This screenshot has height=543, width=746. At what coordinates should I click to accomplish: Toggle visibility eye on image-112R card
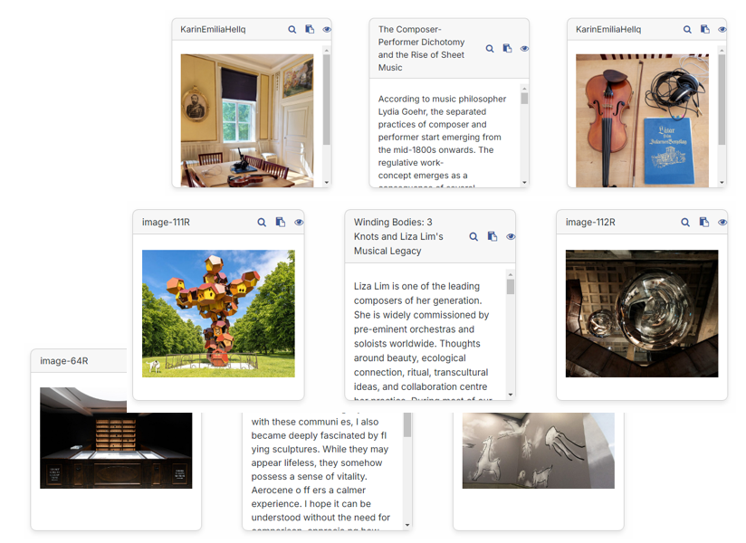722,223
